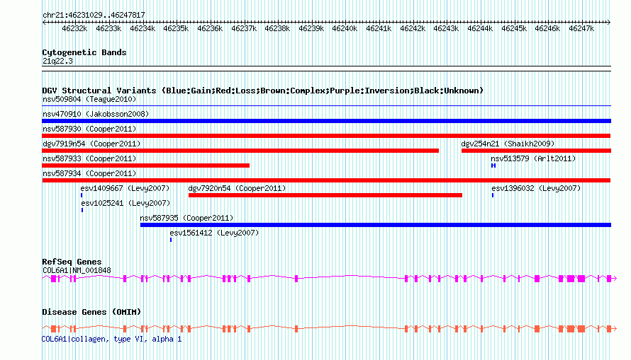Open variant dgv7920n54 (Cooper2011) label
Screen dimensions: 631x360
pyautogui.click(x=237, y=188)
